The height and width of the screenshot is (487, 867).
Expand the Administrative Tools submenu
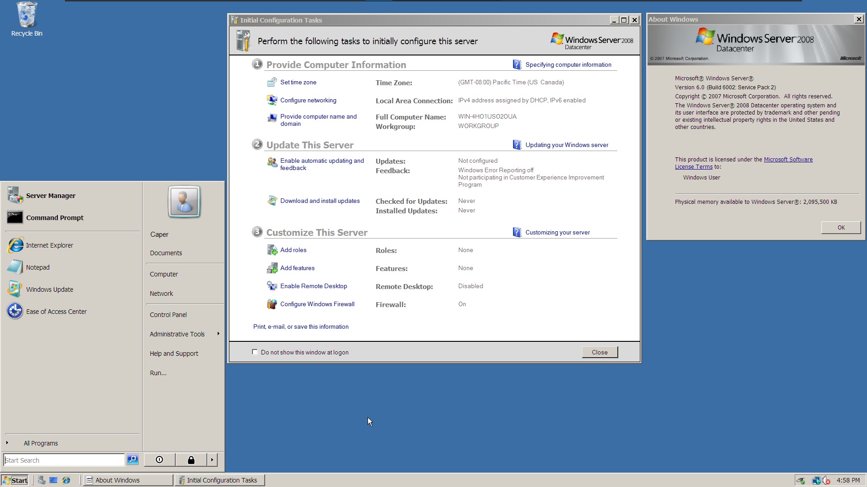(177, 334)
